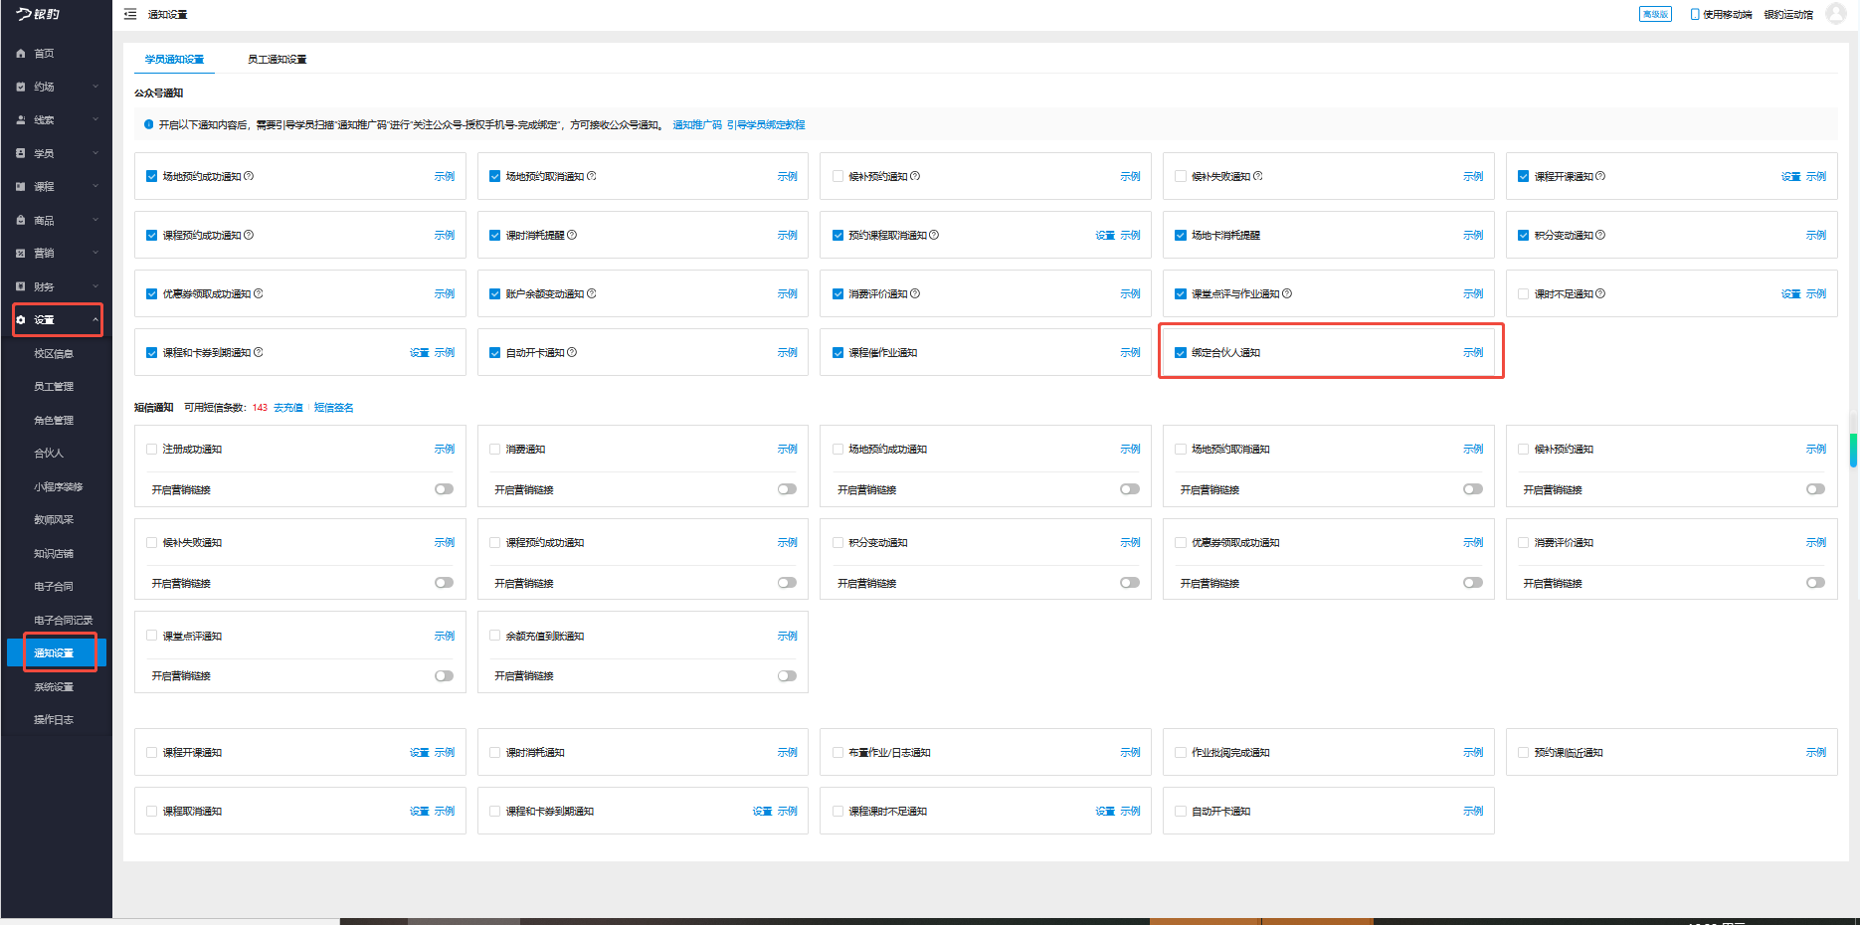Expand the 财务 sidebar menu arrow
This screenshot has height=925, width=1860.
[x=95, y=286]
